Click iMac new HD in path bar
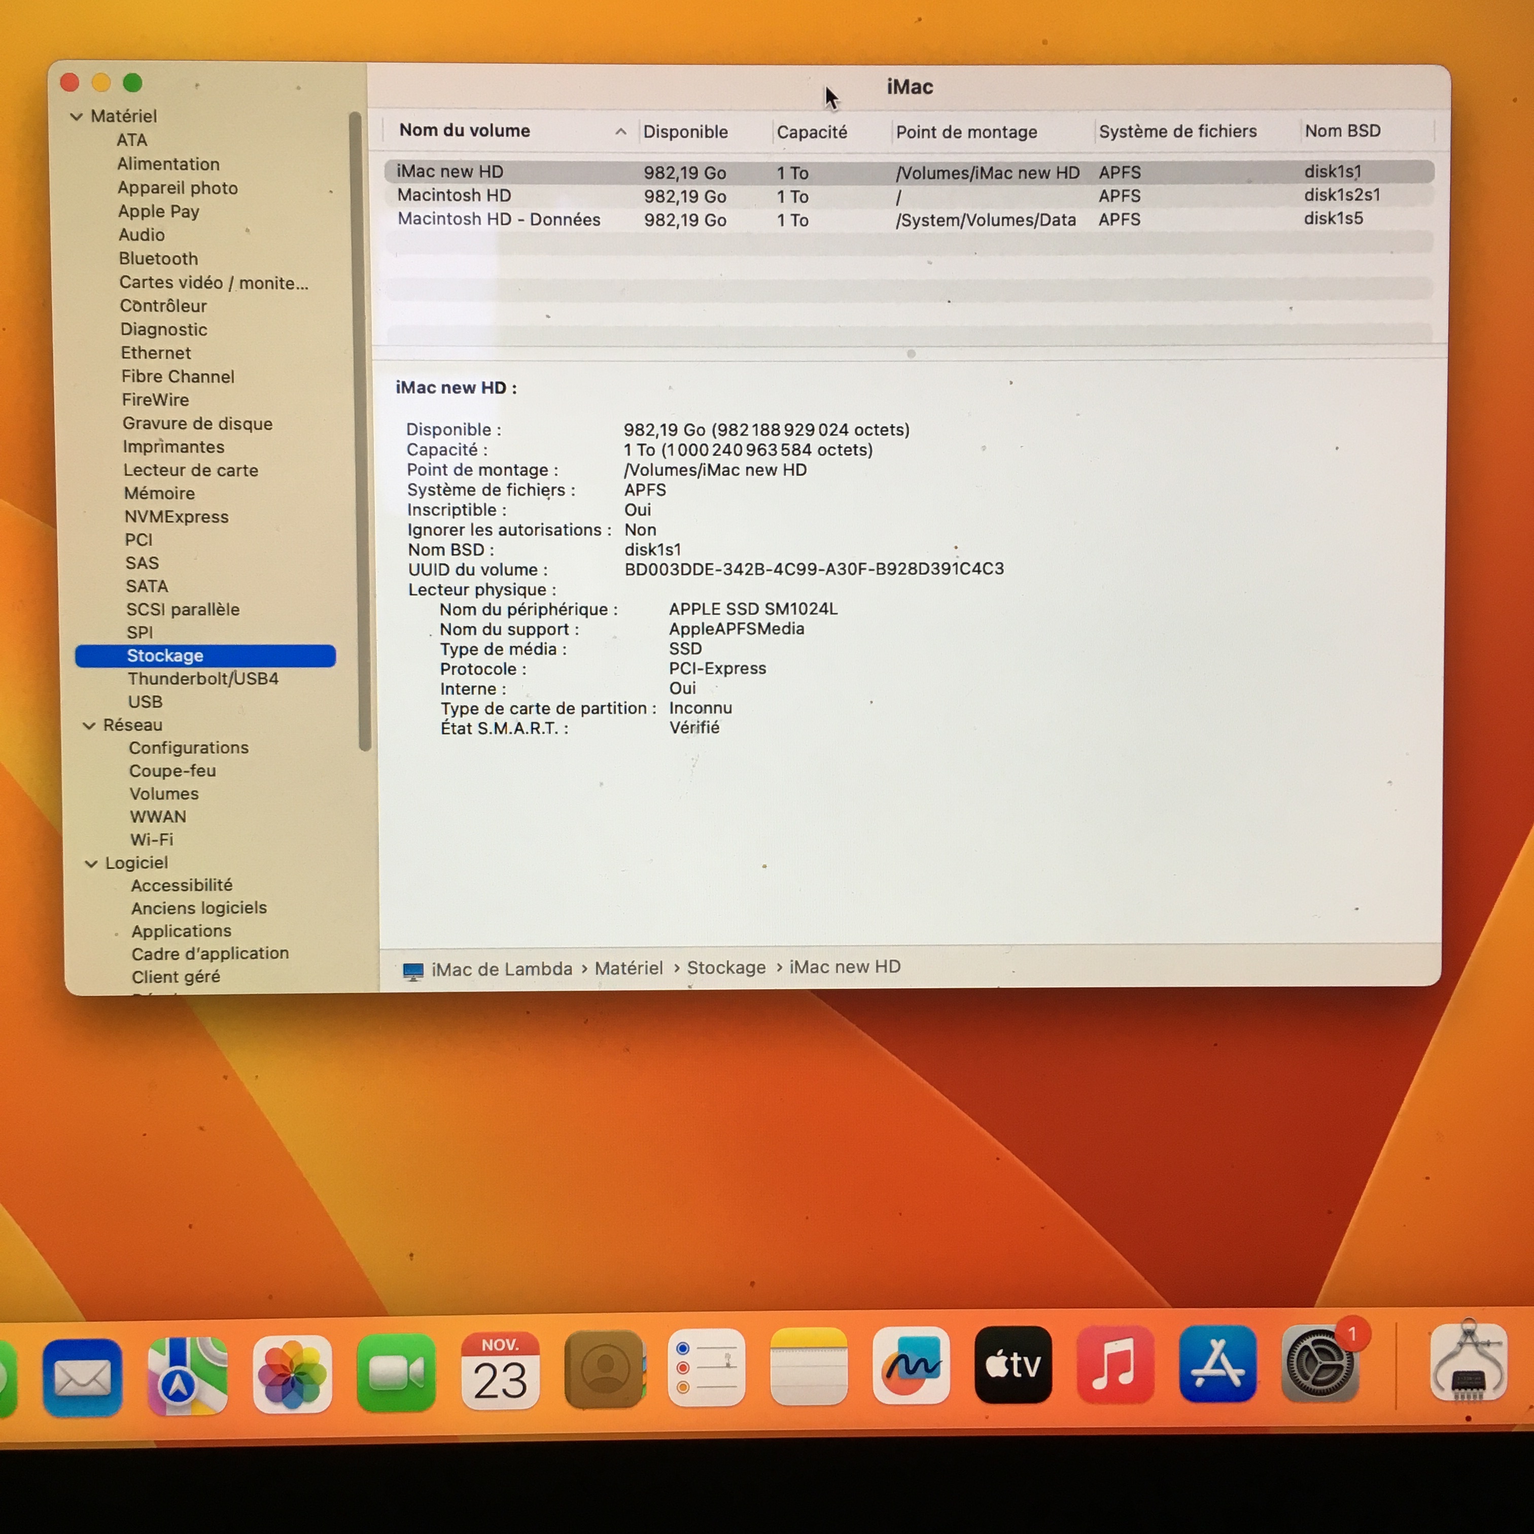1534x1534 pixels. click(x=845, y=967)
